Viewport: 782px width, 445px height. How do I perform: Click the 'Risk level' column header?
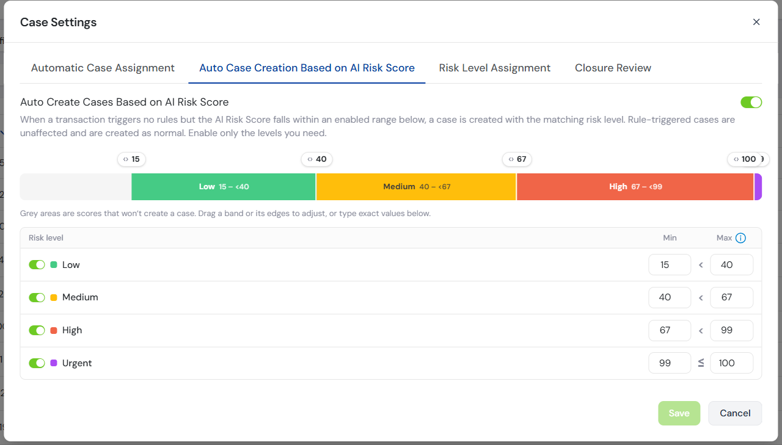(x=46, y=238)
